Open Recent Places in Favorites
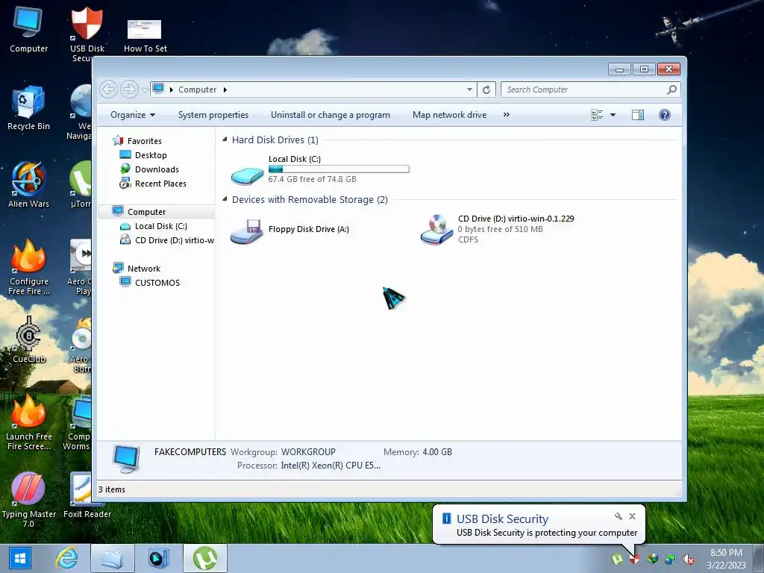The image size is (764, 573). pos(160,184)
